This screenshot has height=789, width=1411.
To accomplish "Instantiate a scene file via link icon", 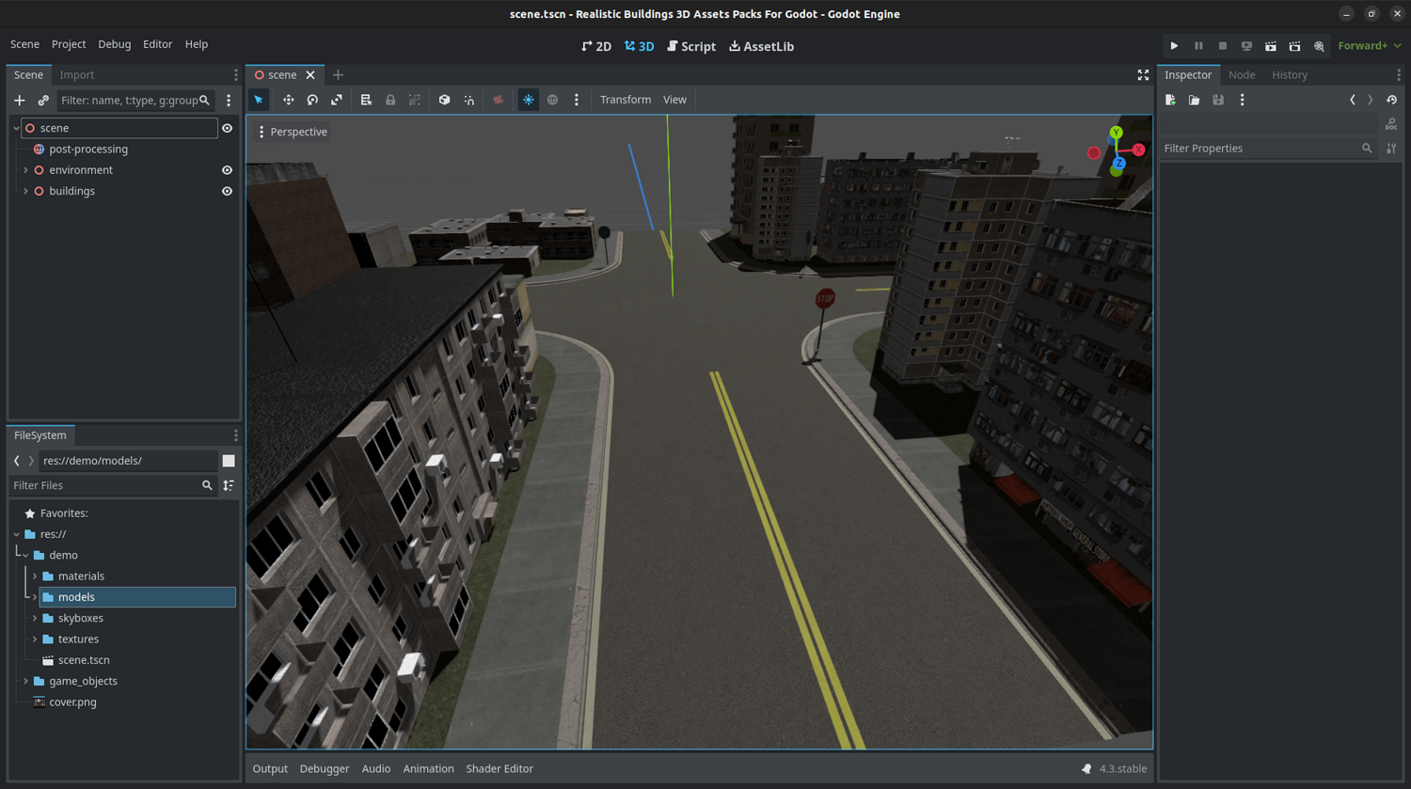I will click(43, 101).
